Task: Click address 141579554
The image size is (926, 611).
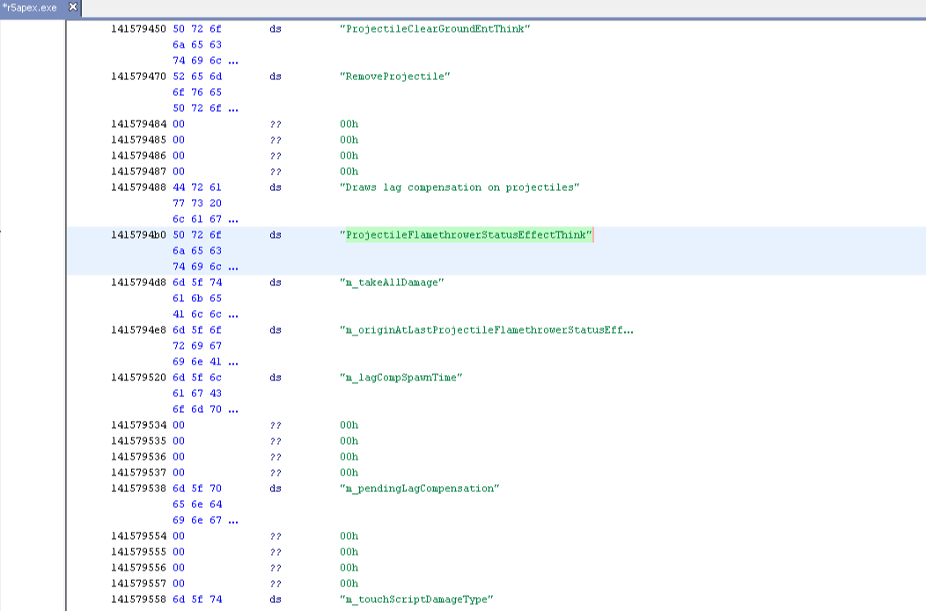Action: (138, 536)
